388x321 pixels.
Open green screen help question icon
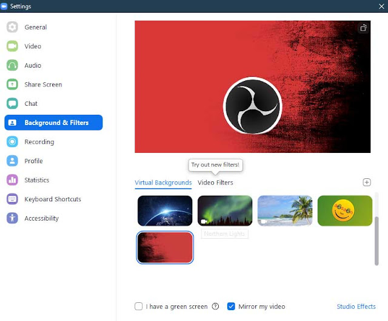tap(215, 306)
